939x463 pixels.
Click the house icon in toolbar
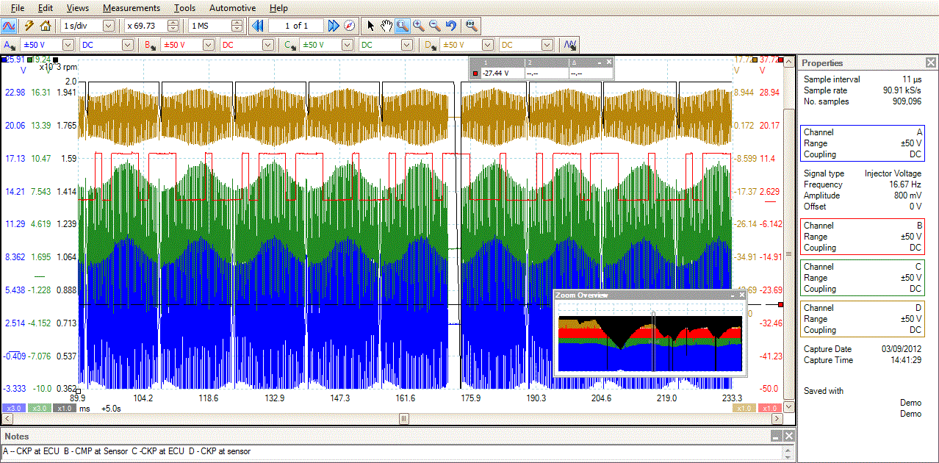(46, 26)
